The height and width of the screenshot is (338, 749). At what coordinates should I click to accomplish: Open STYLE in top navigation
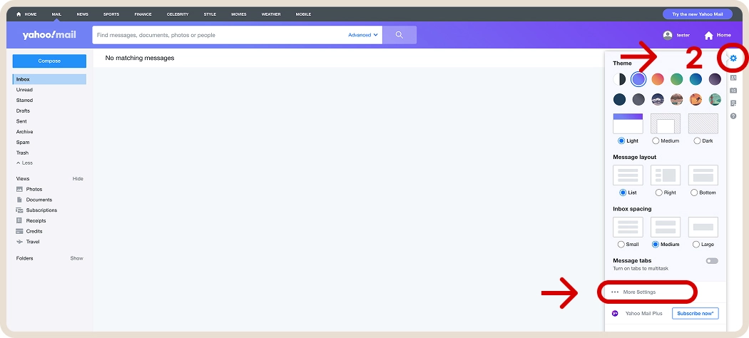click(x=210, y=14)
